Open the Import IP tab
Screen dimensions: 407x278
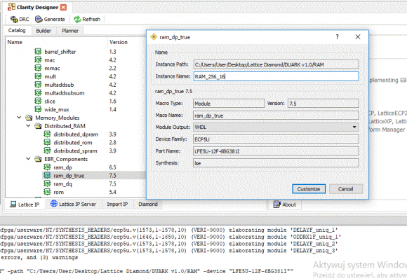coord(117,204)
